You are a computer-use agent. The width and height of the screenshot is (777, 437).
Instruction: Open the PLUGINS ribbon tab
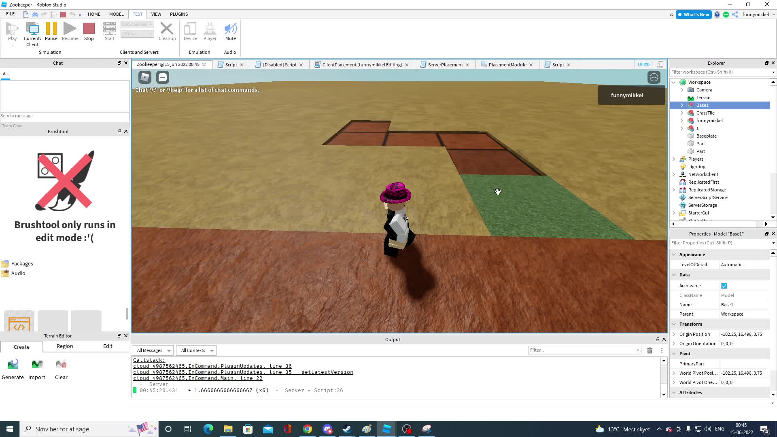[178, 14]
